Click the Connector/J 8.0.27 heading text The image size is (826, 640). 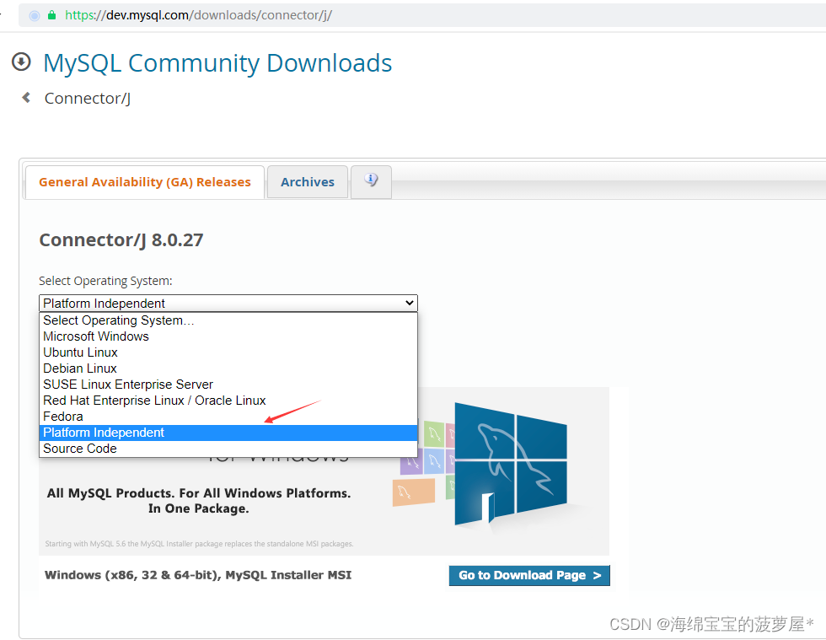(121, 239)
